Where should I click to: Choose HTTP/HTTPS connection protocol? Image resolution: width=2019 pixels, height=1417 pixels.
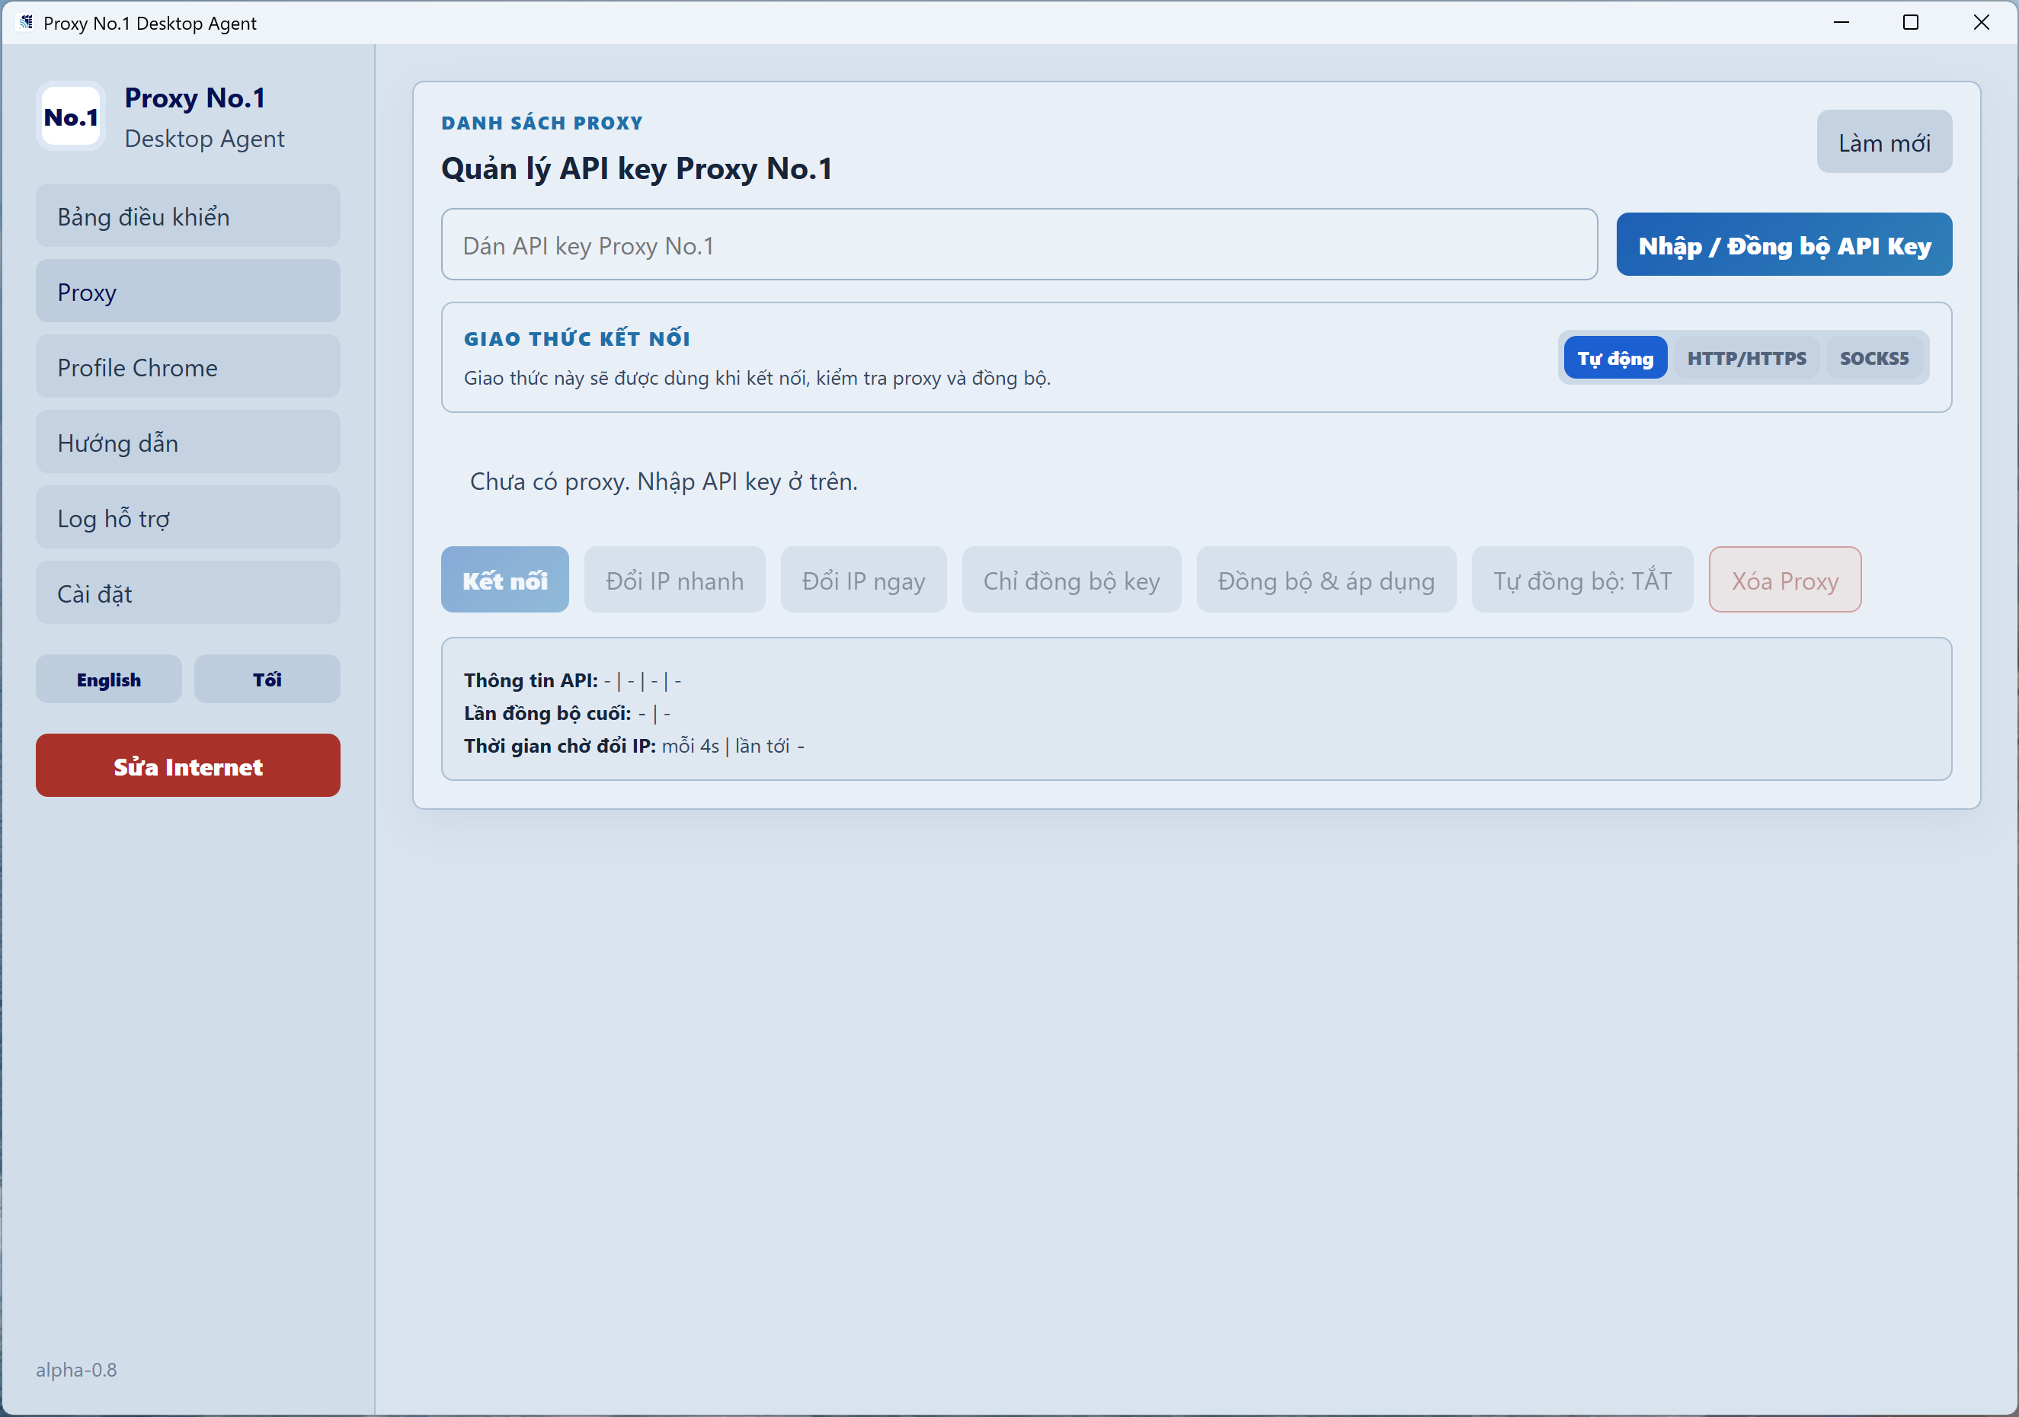1746,358
